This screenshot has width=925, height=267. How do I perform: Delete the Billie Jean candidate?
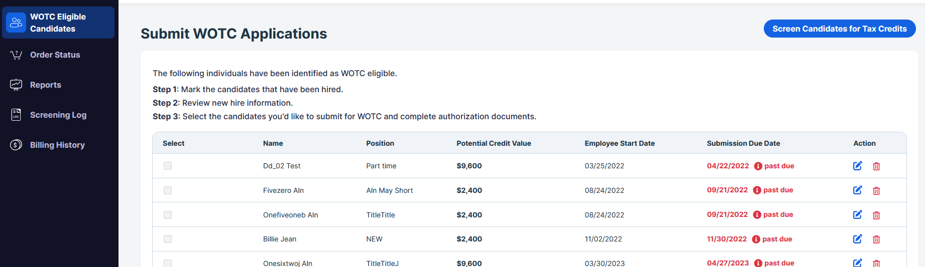[x=876, y=239]
